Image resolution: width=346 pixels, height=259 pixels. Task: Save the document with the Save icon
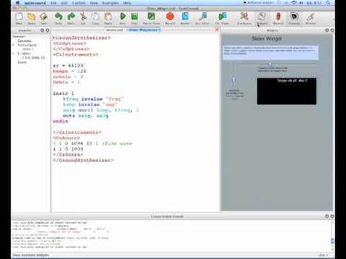tap(43, 19)
